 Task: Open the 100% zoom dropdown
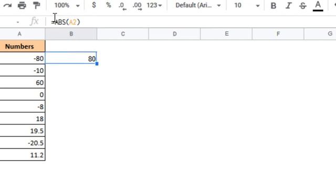point(67,5)
